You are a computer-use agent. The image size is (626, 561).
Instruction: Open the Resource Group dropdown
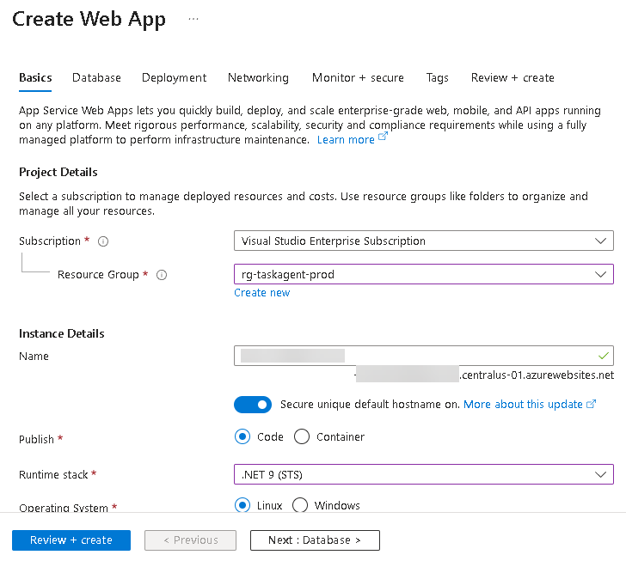(424, 274)
